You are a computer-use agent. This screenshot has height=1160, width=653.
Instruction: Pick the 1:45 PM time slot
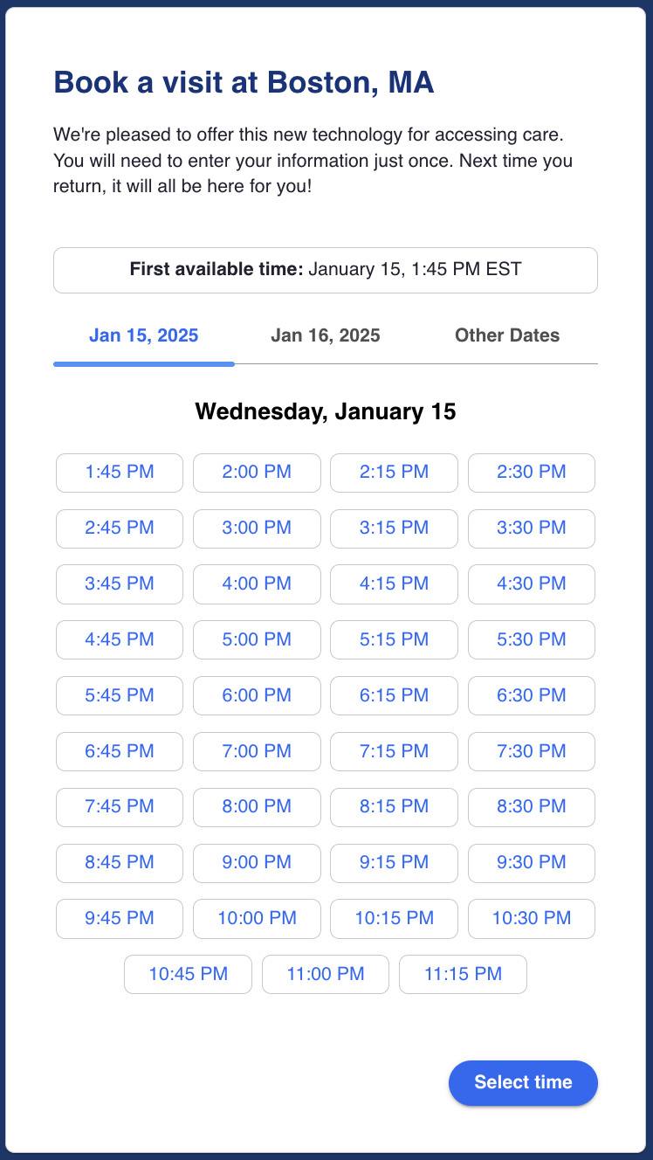tap(120, 473)
